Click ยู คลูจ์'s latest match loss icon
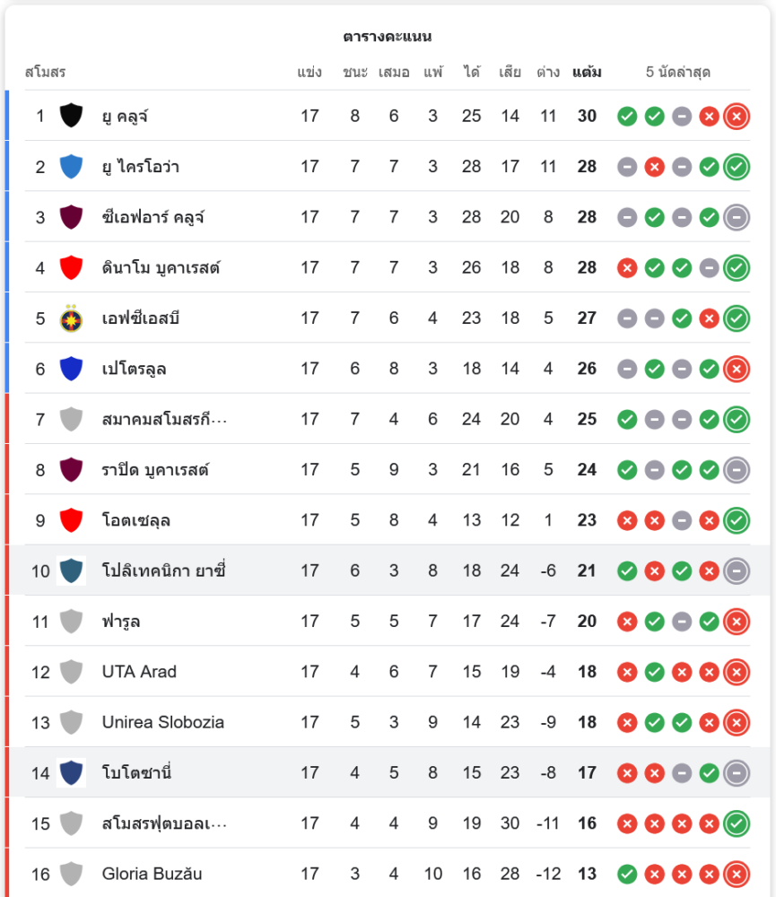Screen dimensions: 776x897 coord(737,116)
